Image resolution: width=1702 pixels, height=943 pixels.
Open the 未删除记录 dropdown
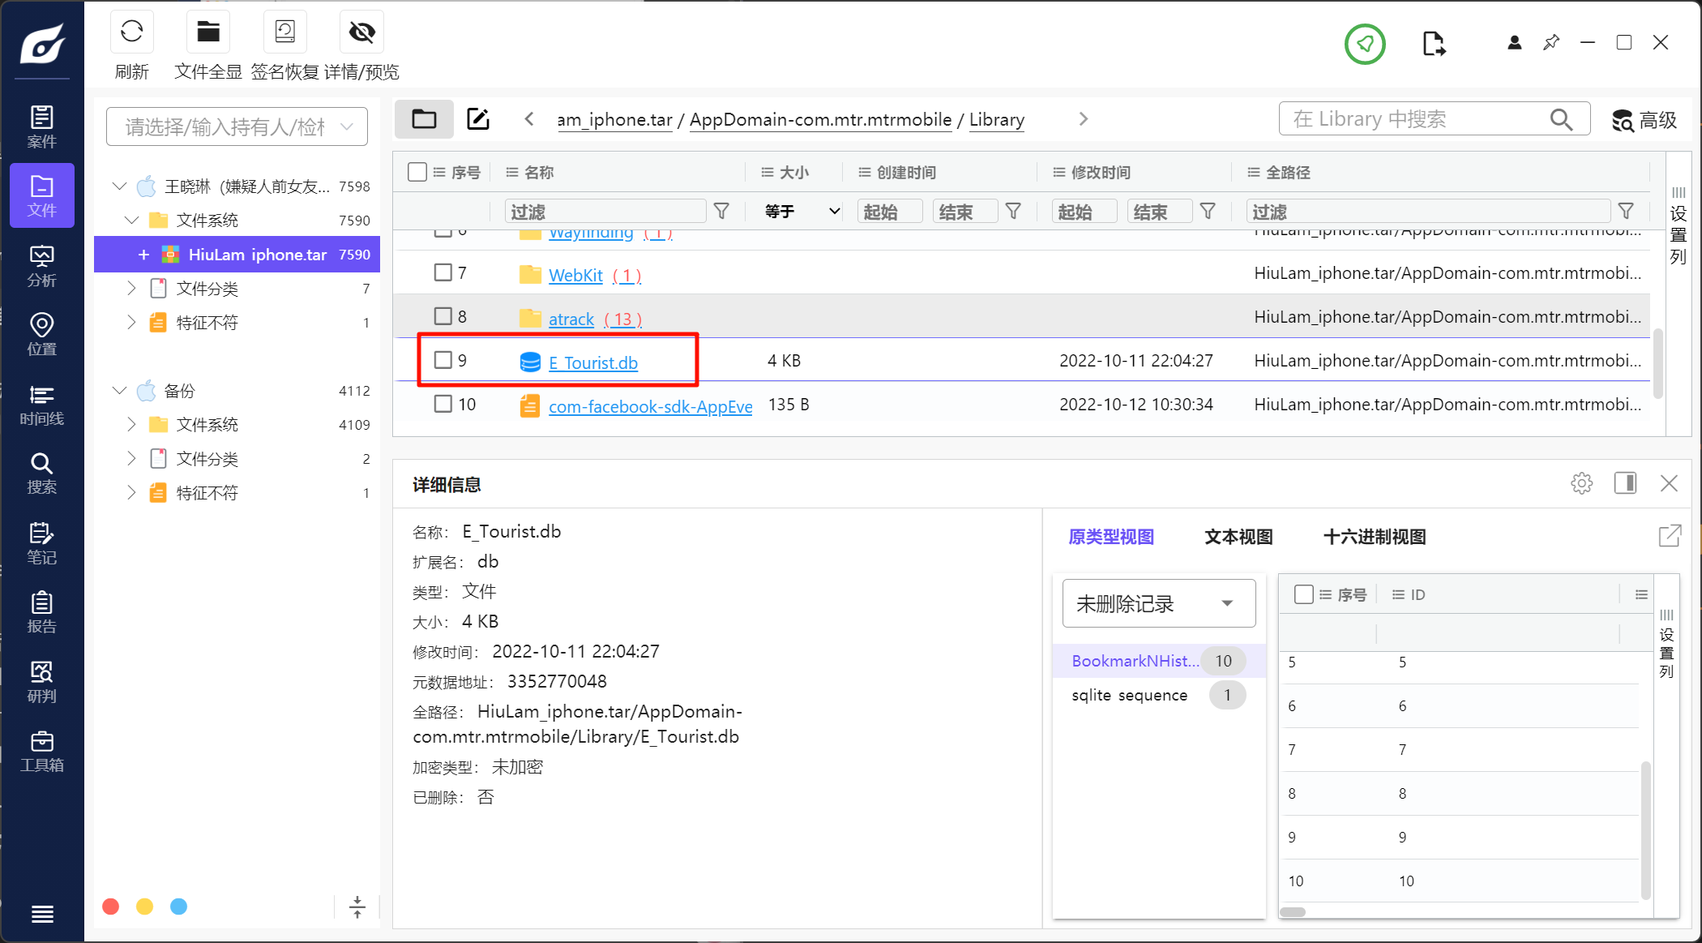click(1158, 603)
